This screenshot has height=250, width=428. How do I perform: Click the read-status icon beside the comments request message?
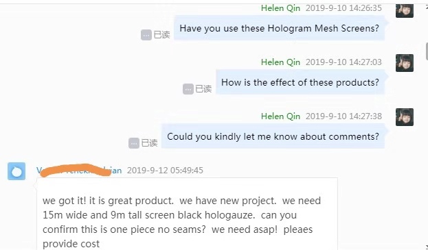[x=134, y=143]
